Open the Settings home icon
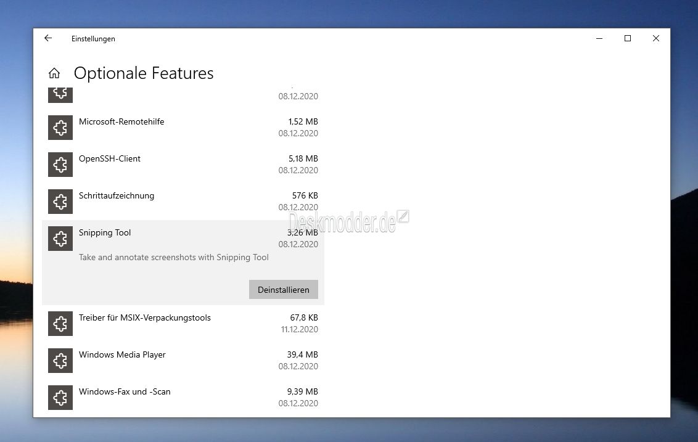The height and width of the screenshot is (442, 698). 54,73
